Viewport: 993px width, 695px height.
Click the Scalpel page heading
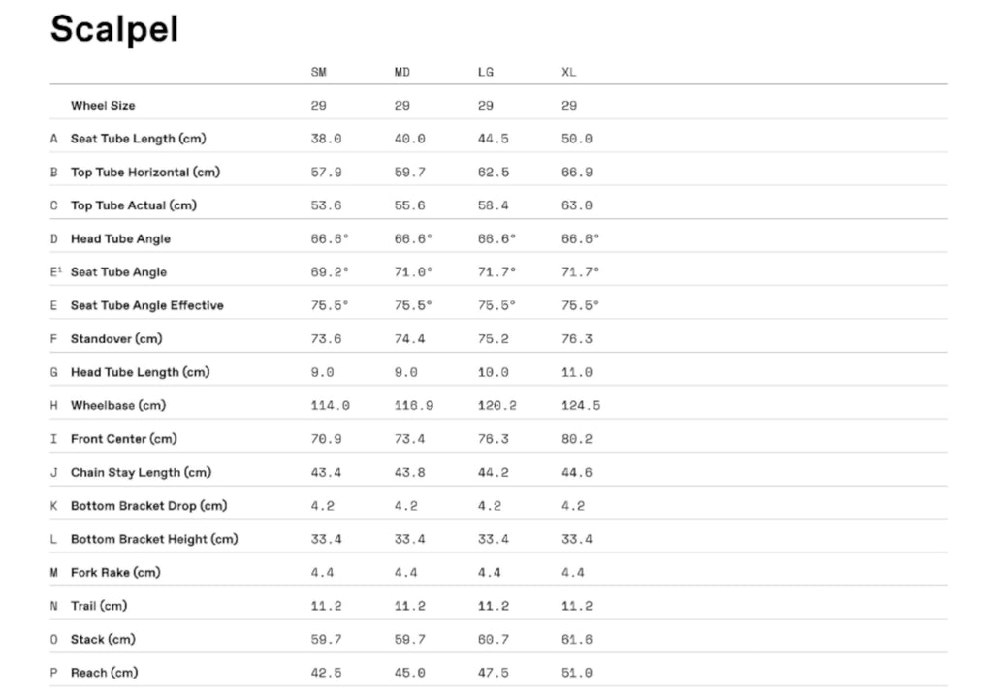click(x=114, y=29)
